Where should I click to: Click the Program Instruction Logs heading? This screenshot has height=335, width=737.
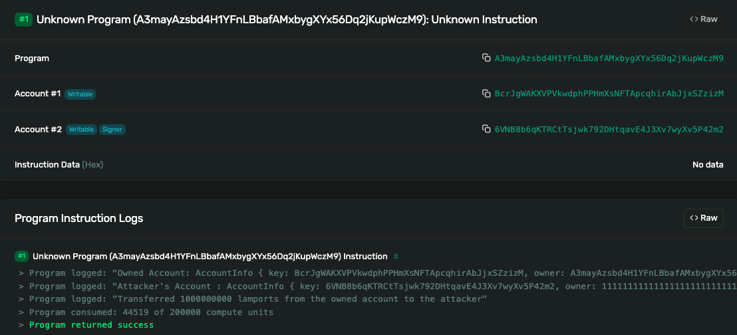[x=78, y=218]
